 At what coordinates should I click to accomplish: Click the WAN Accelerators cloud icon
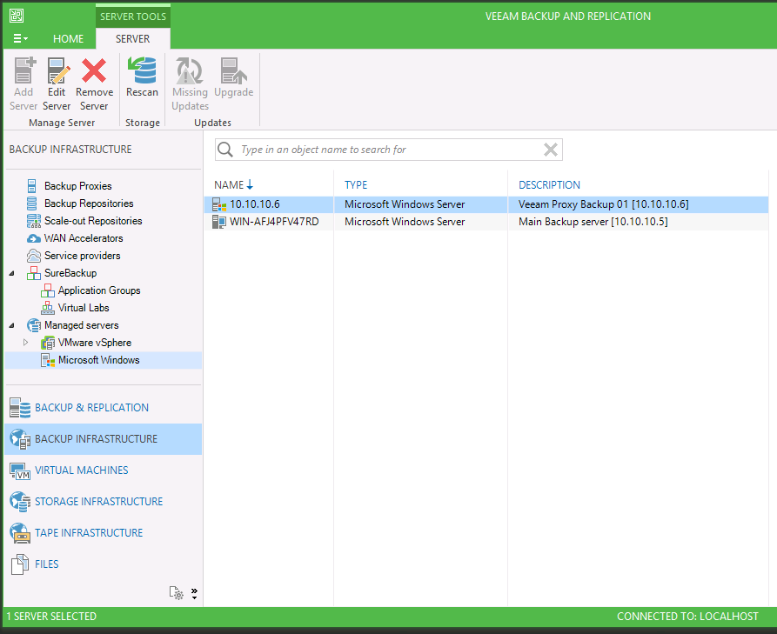point(34,238)
